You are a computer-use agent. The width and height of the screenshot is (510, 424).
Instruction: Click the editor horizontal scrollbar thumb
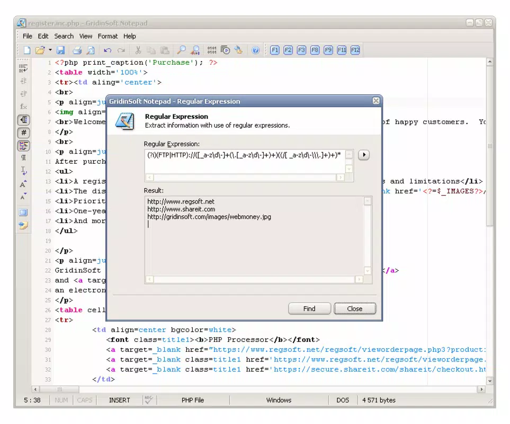(x=59, y=389)
